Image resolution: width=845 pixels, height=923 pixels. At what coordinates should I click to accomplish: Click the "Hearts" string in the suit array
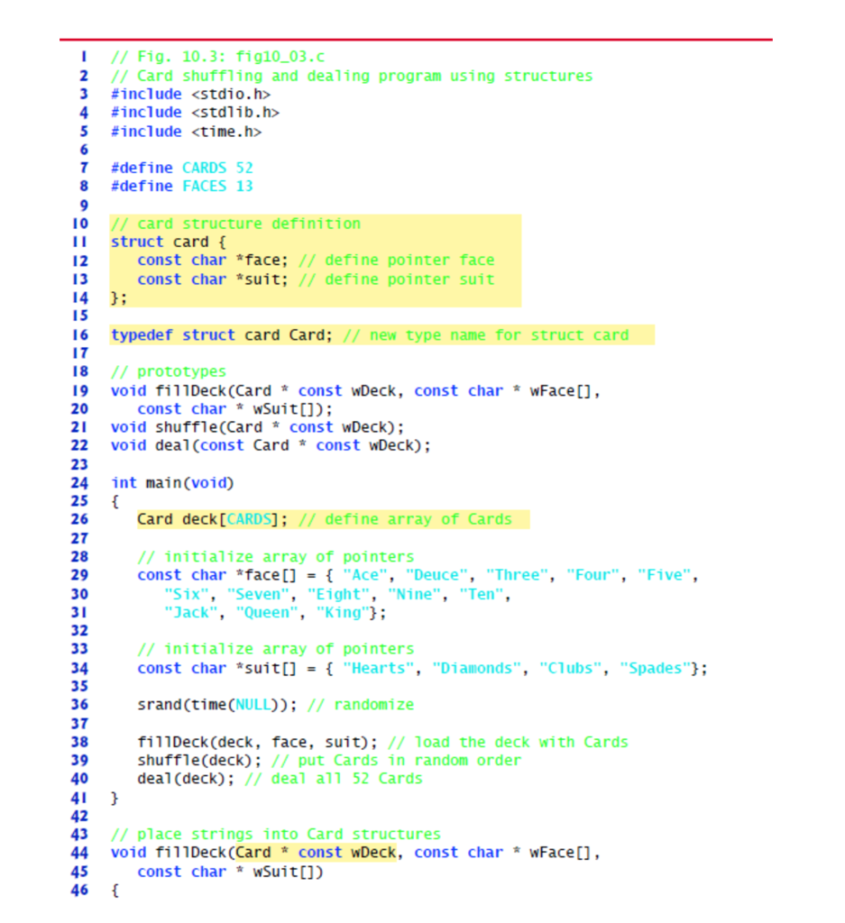click(x=379, y=667)
